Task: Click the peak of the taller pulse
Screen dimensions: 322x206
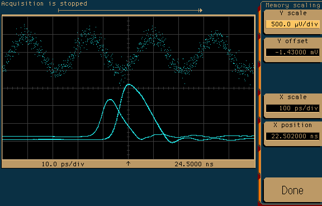Action: [129, 85]
